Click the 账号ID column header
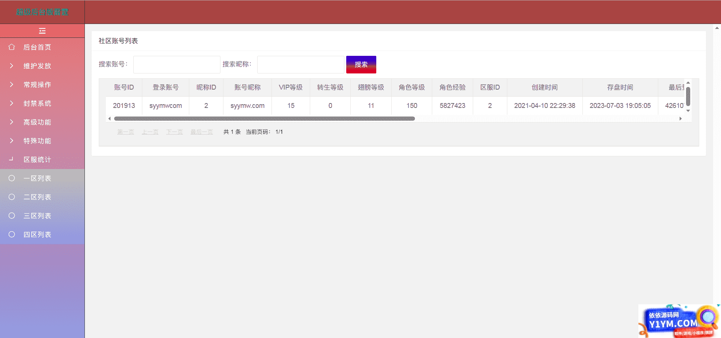721x338 pixels. point(124,87)
